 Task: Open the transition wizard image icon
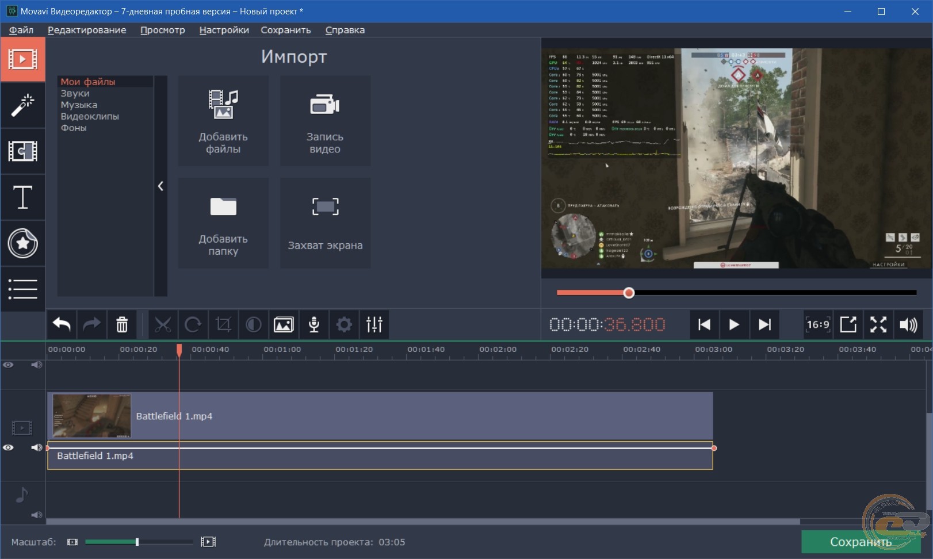coord(284,325)
